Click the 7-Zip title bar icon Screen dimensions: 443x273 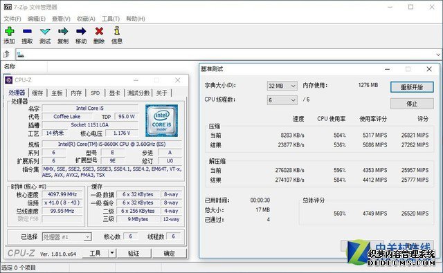[x=8, y=7]
